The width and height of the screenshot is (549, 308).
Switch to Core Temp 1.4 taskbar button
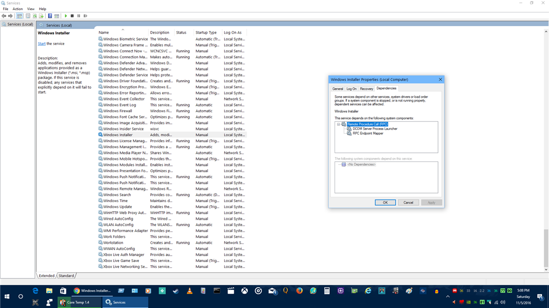pos(79,303)
